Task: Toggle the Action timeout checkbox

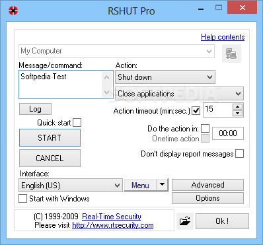Action: 196,111
